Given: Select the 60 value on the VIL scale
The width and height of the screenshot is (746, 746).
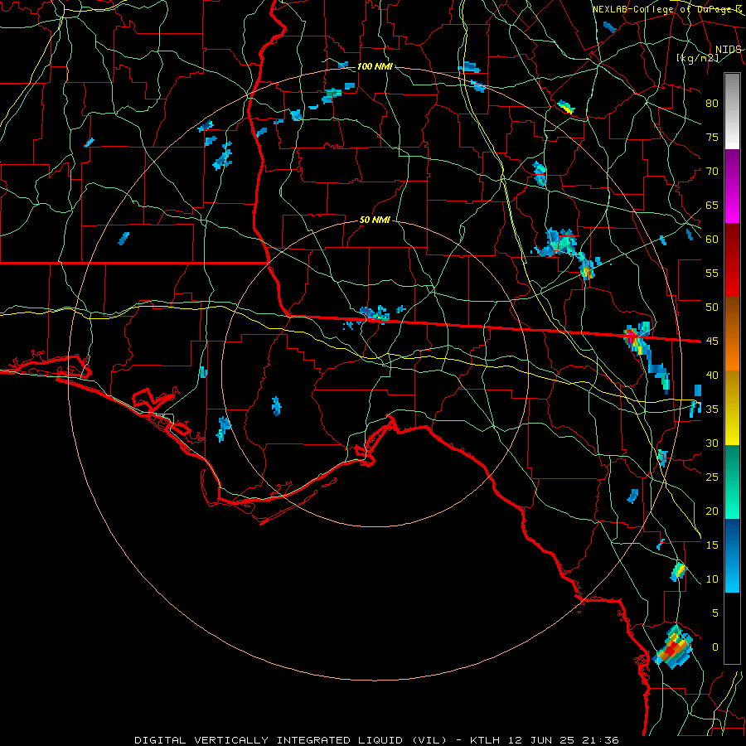Looking at the screenshot, I should tap(712, 240).
